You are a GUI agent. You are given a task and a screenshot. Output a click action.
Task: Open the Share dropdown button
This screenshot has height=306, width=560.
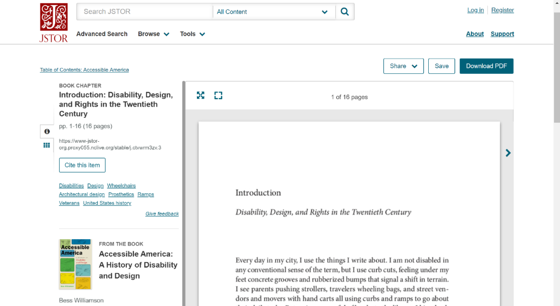coord(404,66)
